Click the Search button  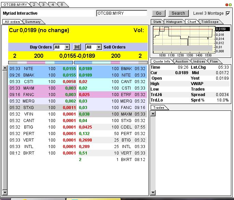click(178, 13)
